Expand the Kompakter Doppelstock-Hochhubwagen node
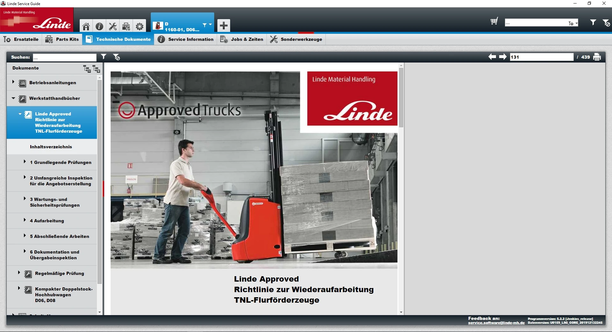Image resolution: width=612 pixels, height=332 pixels. (19, 288)
